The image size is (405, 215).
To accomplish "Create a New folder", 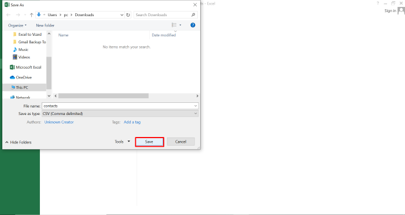I will (x=45, y=25).
